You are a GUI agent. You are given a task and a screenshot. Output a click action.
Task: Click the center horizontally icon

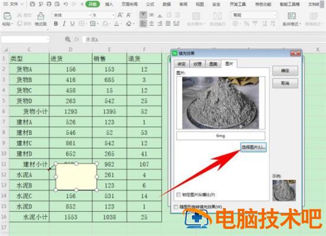[x=152, y=24]
